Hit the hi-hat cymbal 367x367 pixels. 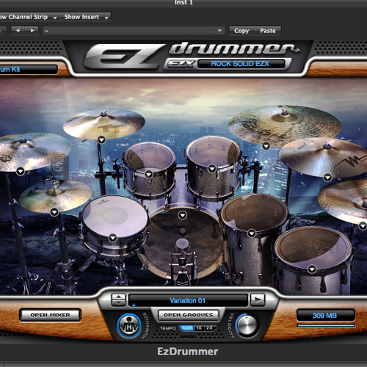[x=55, y=196]
